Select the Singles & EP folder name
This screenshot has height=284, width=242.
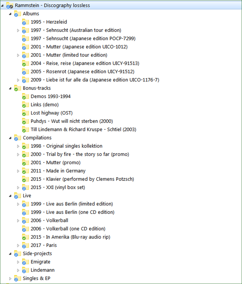click(x=37, y=278)
